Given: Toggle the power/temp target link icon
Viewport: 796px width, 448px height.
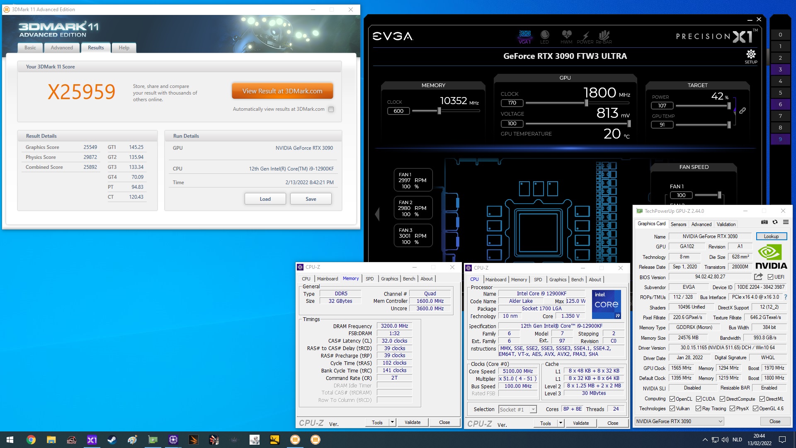Looking at the screenshot, I should pos(742,111).
